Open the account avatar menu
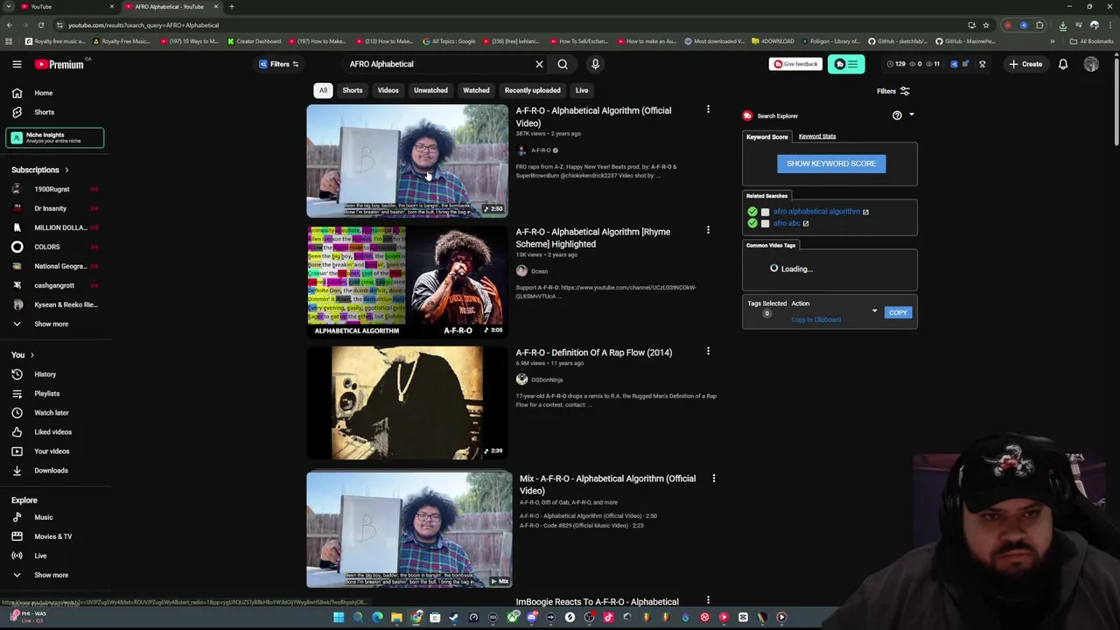 pyautogui.click(x=1091, y=64)
